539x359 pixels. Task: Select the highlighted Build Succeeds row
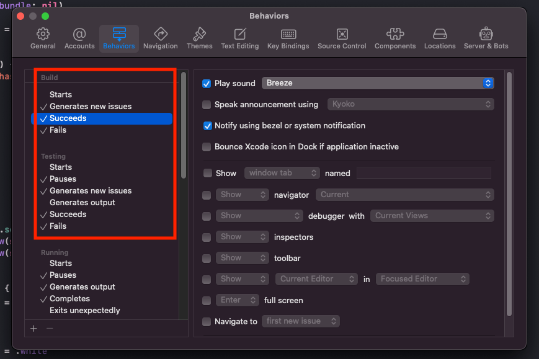pyautogui.click(x=102, y=118)
